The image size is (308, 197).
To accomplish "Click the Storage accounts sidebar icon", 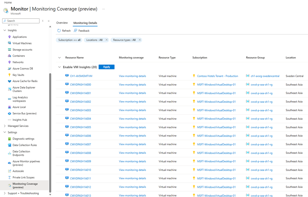I will [x=10, y=49].
